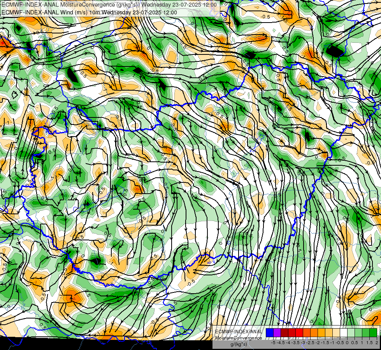Select the pale peach swatch between -1 and -0.5
381x350 pixels.
coord(336,332)
